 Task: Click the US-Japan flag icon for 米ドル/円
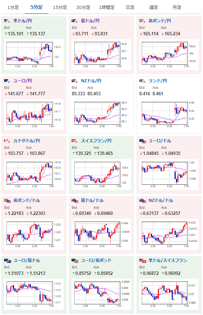(x=8, y=21)
